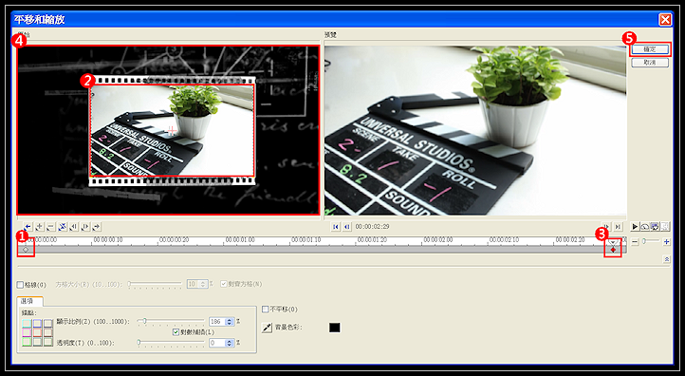Image resolution: width=685 pixels, height=376 pixels.
Task: Adjust the zoom ratio slider handle
Action: 144,321
